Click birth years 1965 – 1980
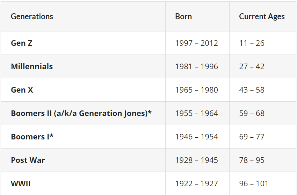297x195 pixels. [196, 90]
